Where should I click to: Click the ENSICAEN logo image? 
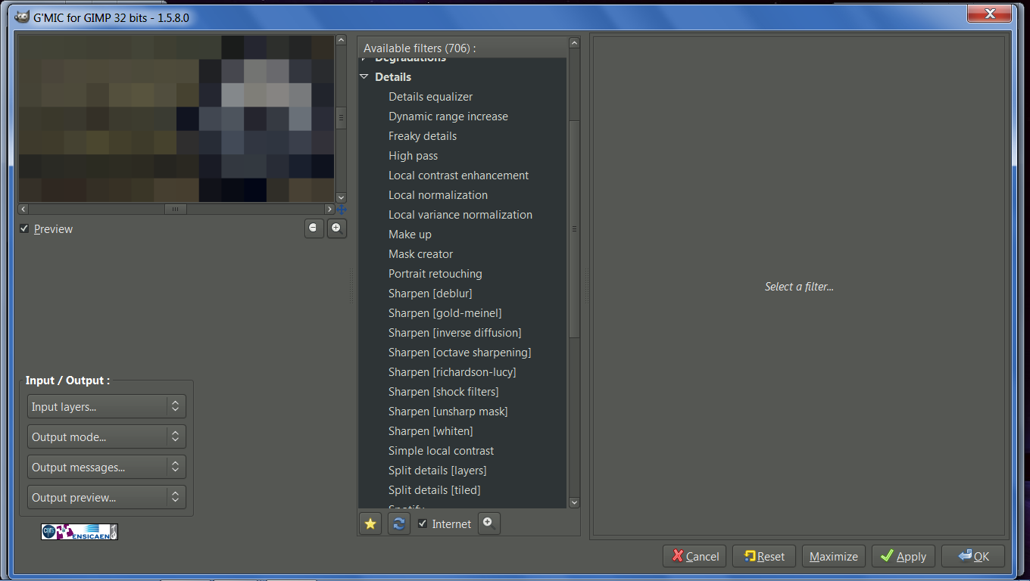pos(80,532)
